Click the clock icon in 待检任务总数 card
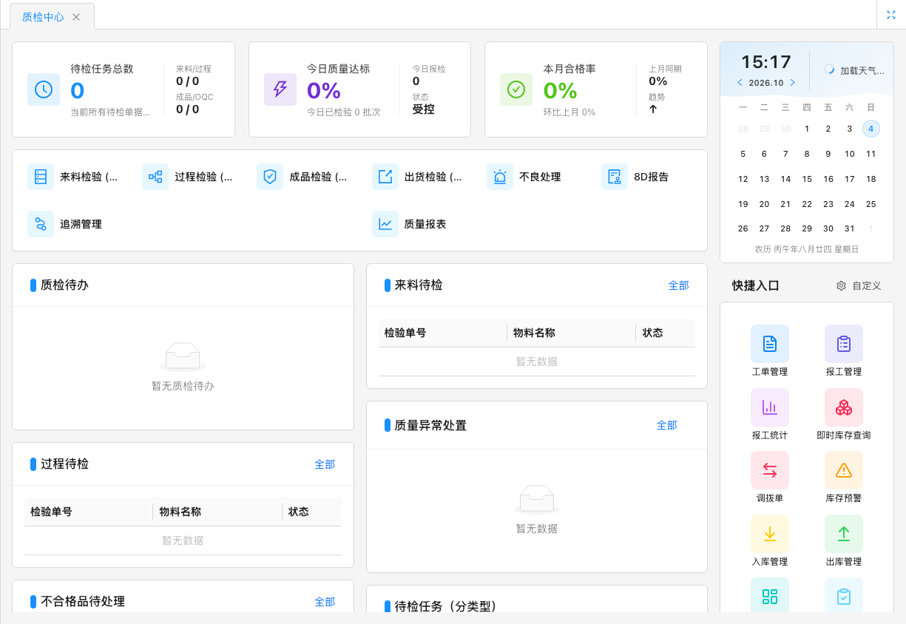 (x=44, y=89)
